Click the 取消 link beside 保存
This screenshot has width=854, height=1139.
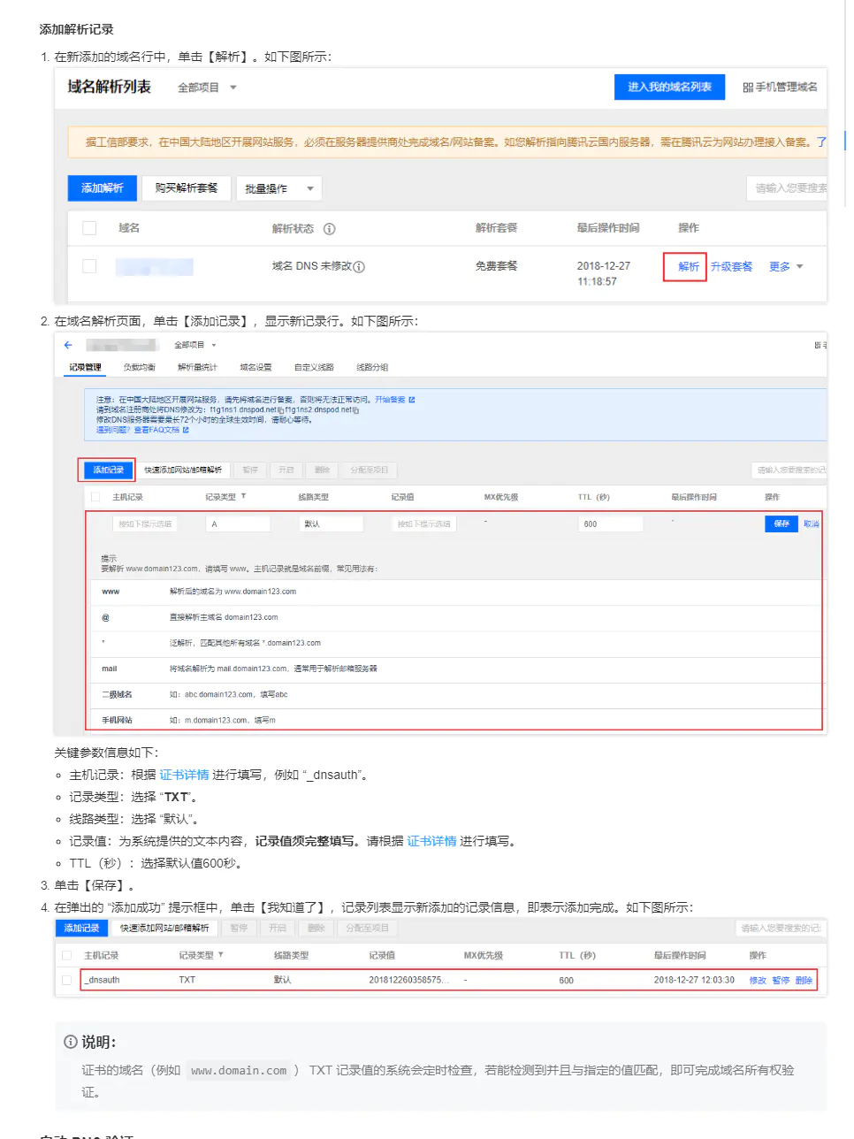pyautogui.click(x=811, y=524)
